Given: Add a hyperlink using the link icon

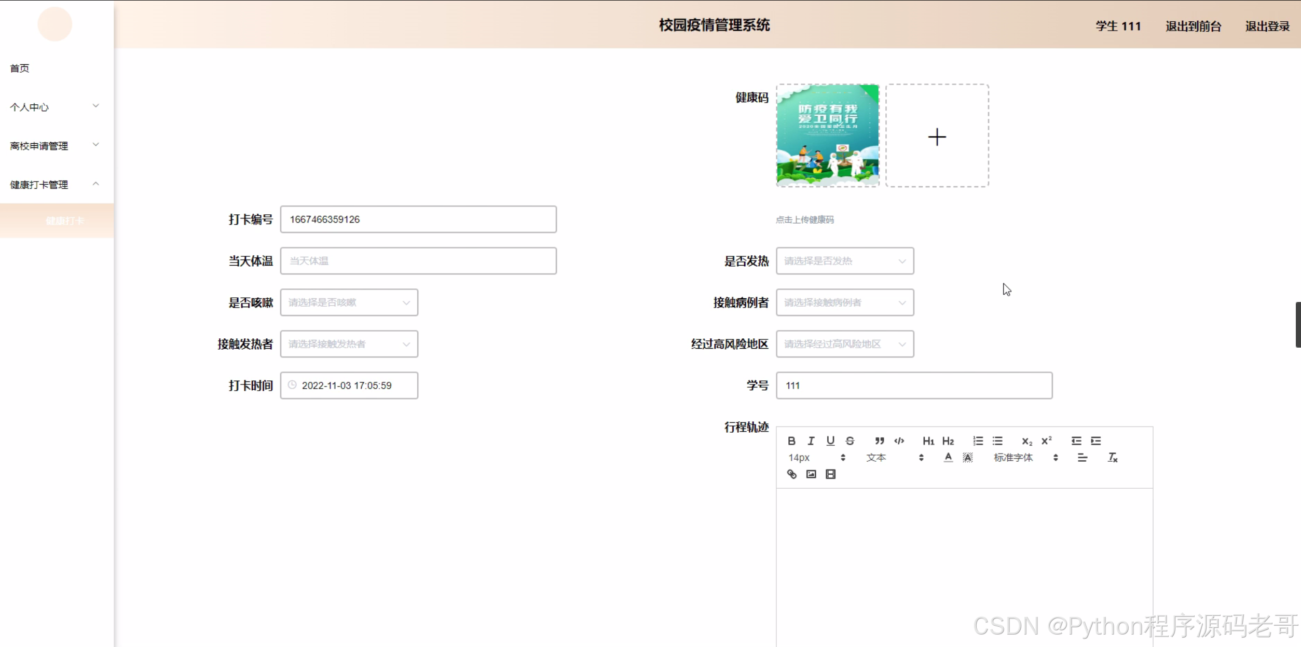Looking at the screenshot, I should tap(791, 474).
